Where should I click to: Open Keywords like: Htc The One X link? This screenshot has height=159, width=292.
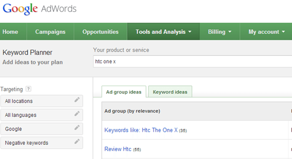(x=141, y=130)
